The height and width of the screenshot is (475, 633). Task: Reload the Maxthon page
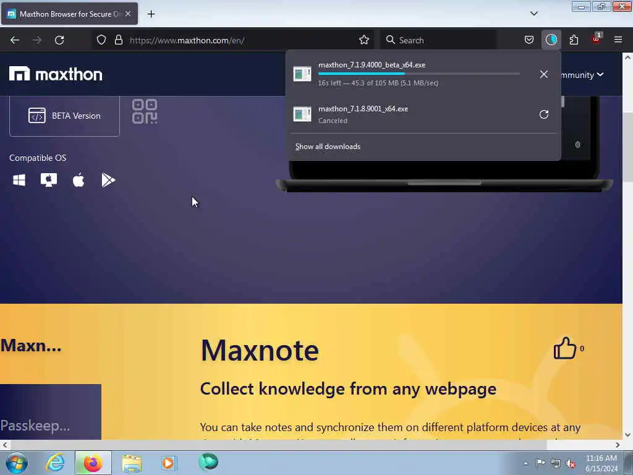point(59,40)
